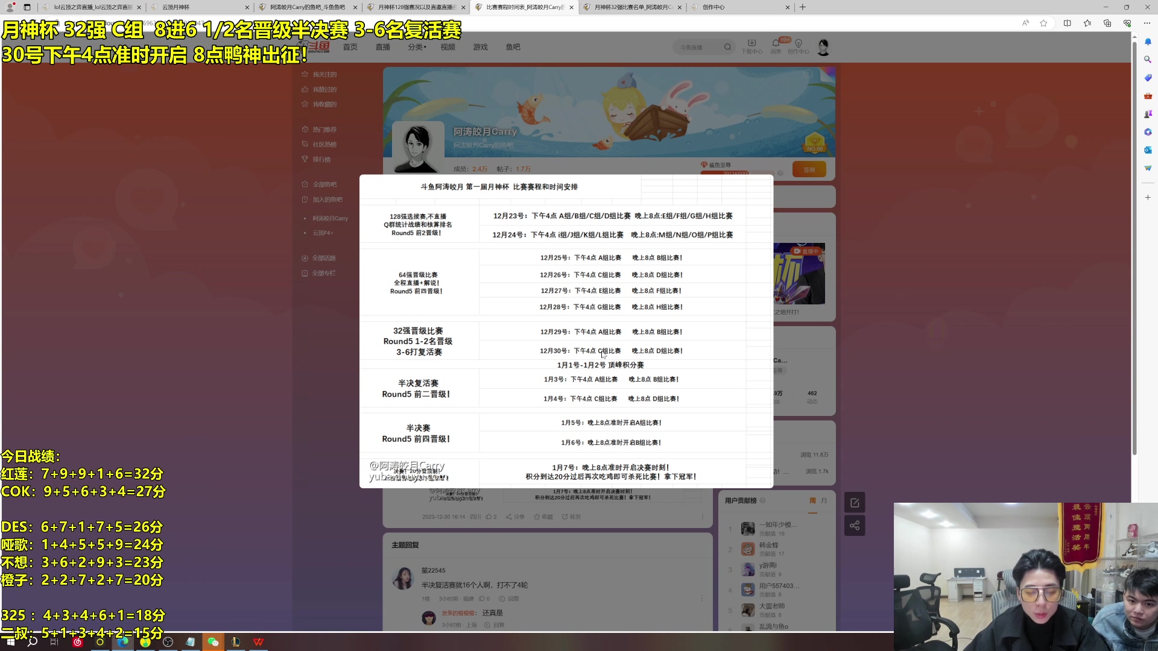Open the browser collections icon

[1107, 23]
